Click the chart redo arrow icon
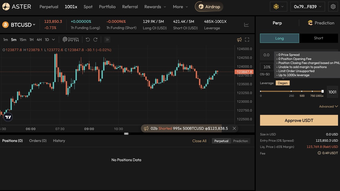The image size is (340, 191). 95,40
